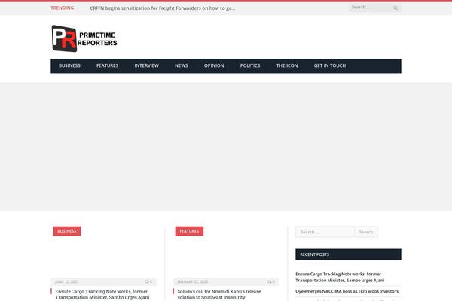Open Oye emerges NACCIMA boss post
Screen dimensions: 452x301
347,291
